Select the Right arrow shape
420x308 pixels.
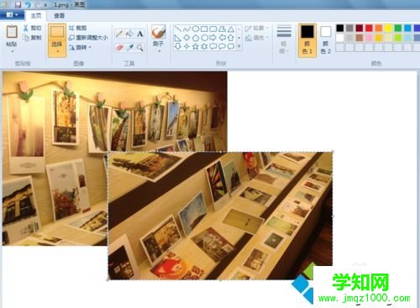[x=213, y=38]
